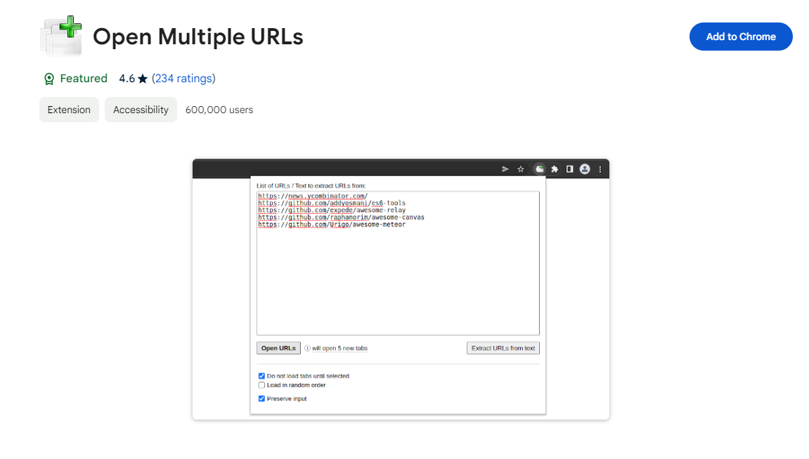The image size is (809, 459).
Task: Click 'will open 5 new tabs' text
Action: click(339, 348)
